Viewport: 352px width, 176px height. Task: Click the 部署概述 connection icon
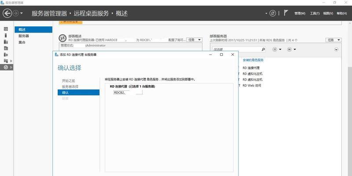(x=62, y=38)
